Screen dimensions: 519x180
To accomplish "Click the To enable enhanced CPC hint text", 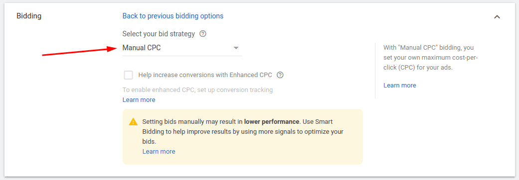I will pos(197,90).
